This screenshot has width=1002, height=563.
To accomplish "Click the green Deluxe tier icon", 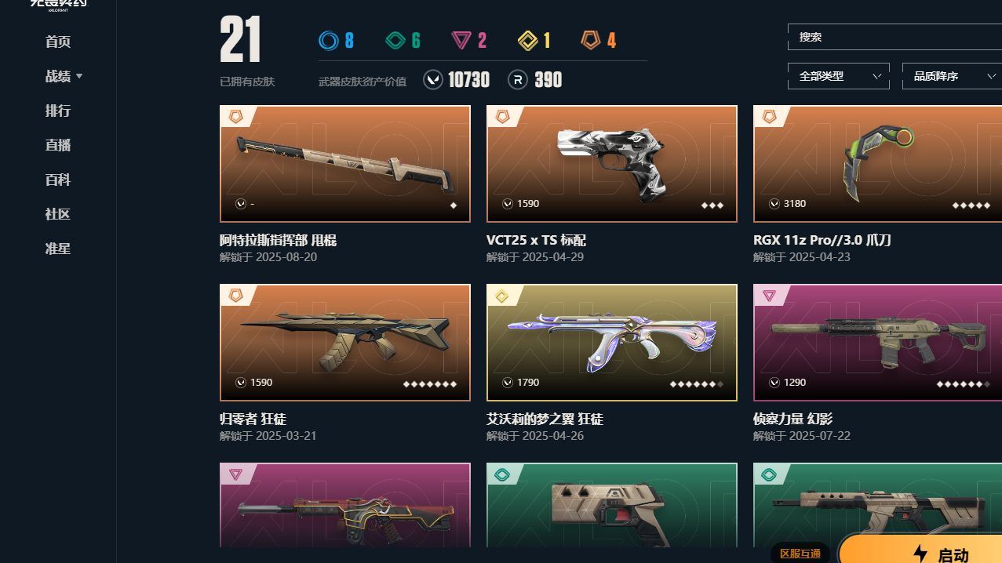I will click(395, 40).
